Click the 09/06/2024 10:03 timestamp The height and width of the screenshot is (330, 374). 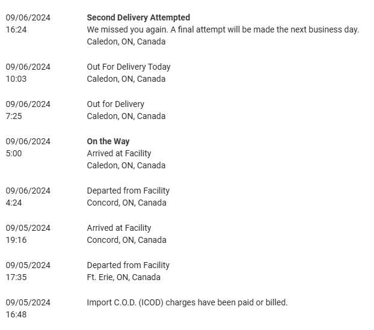click(x=28, y=73)
